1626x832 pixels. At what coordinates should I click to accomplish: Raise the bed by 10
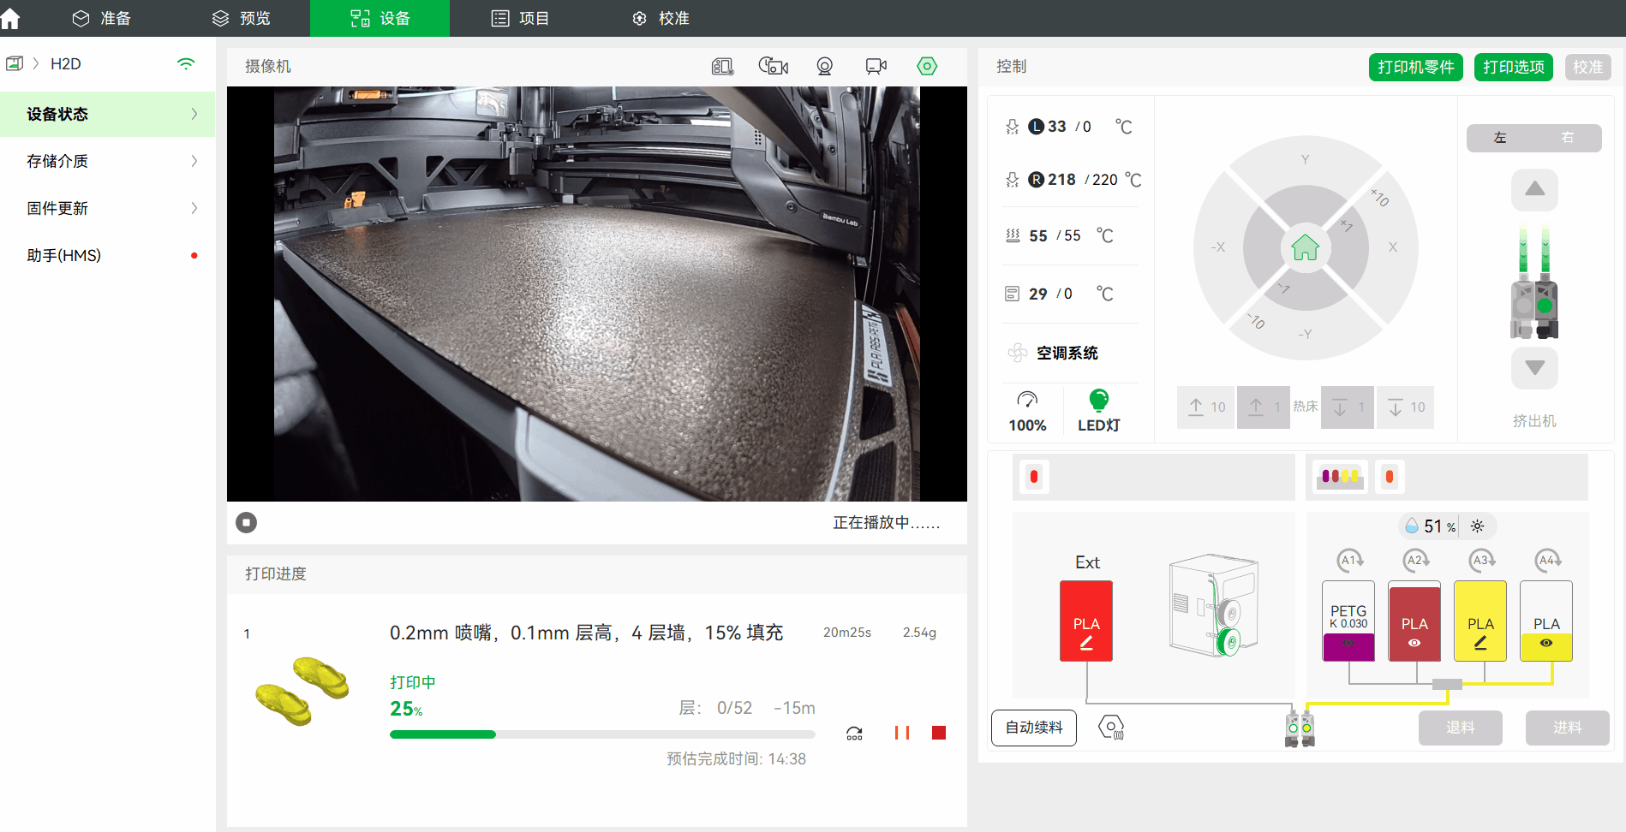pos(1206,407)
